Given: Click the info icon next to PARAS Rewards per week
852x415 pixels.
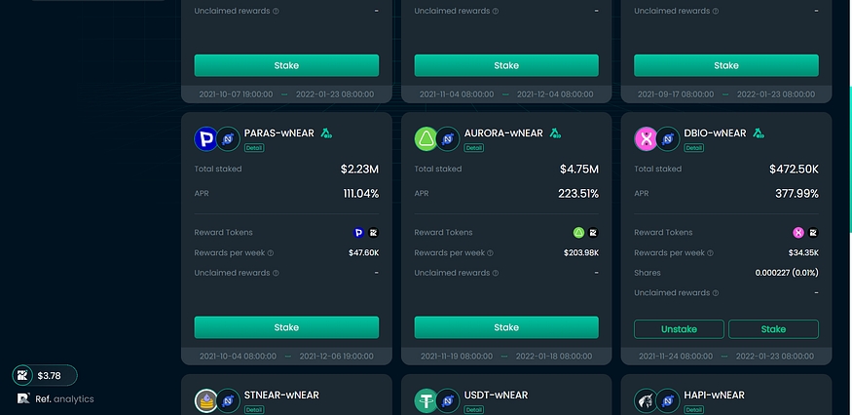Looking at the screenshot, I should pos(271,253).
